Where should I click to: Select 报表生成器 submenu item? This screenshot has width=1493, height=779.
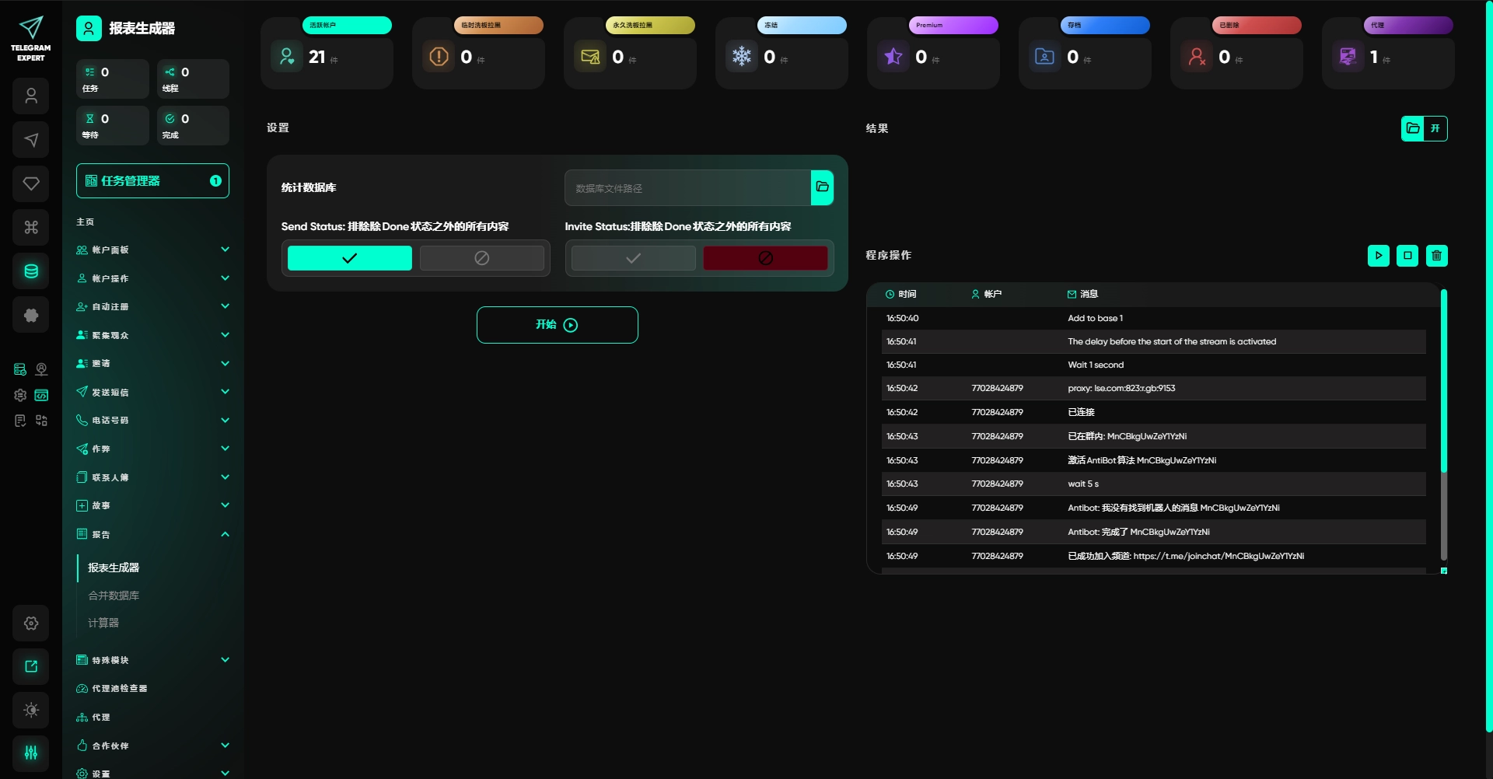tap(114, 568)
